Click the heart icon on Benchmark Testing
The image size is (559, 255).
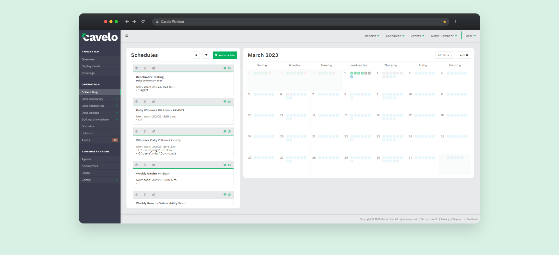click(225, 68)
